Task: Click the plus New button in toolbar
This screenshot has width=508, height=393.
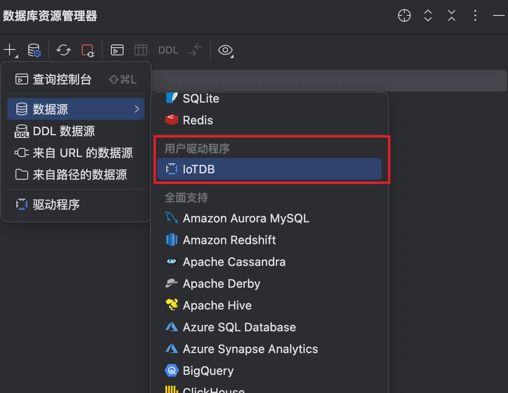Action: click(x=10, y=50)
